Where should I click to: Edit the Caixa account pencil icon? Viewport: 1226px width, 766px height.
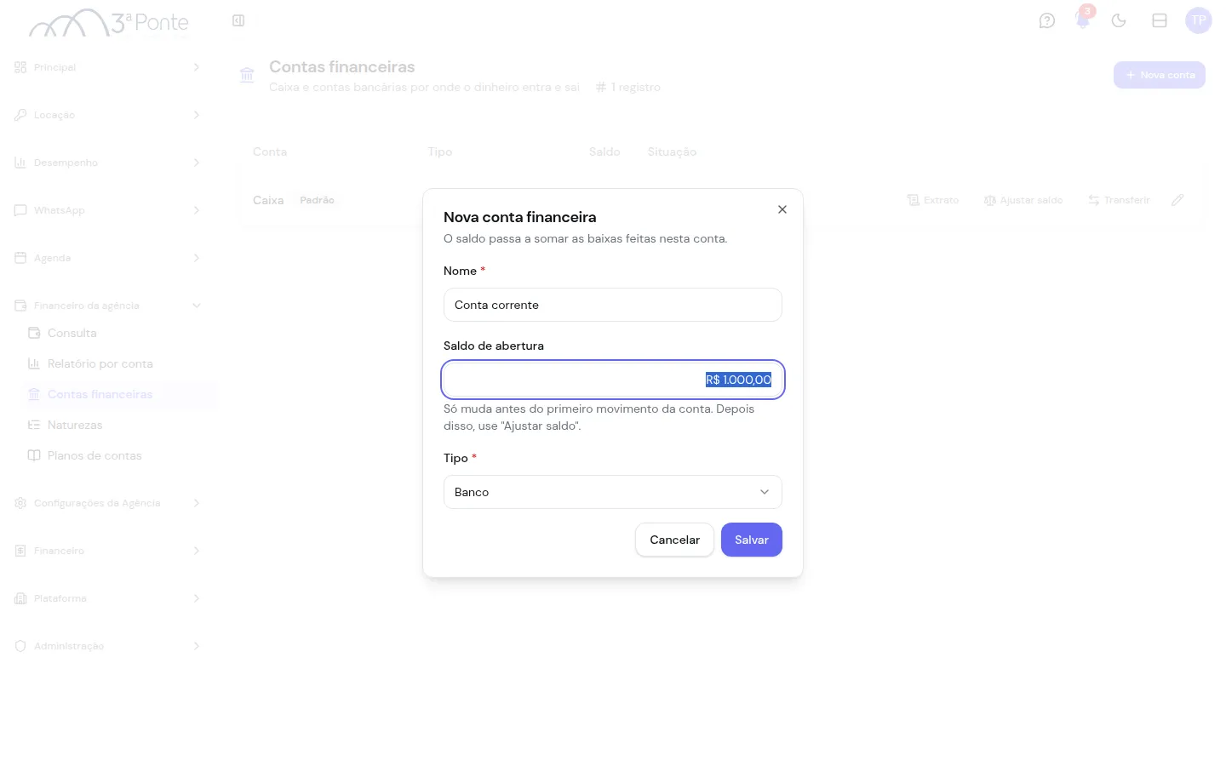(x=1177, y=200)
